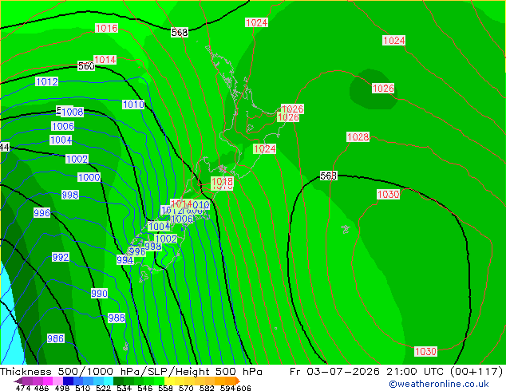The width and height of the screenshot is (506, 391).
Task: Click the legend value 534
Action: pos(124,388)
